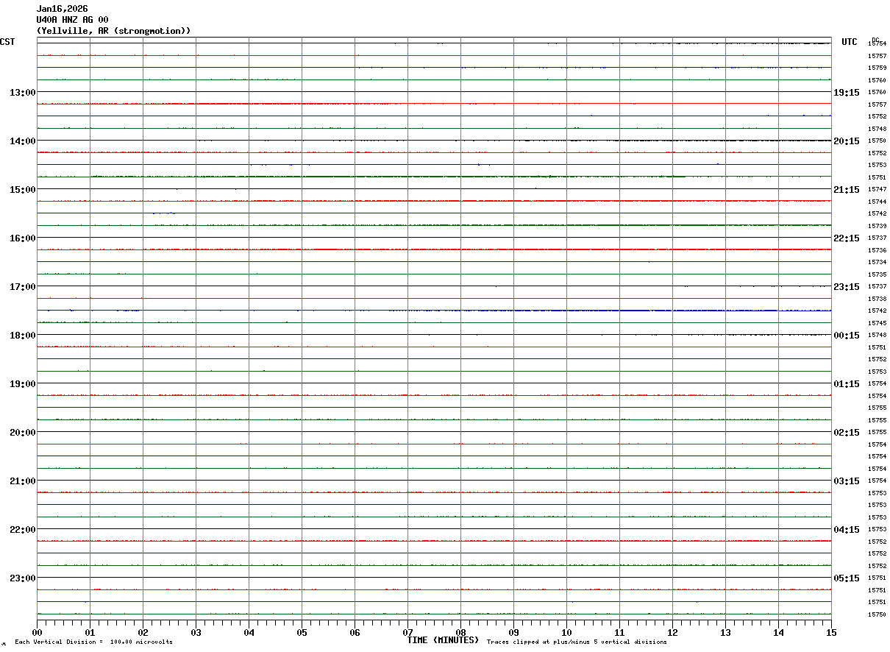
Task: Click the DC value 15744
Action: coord(877,202)
